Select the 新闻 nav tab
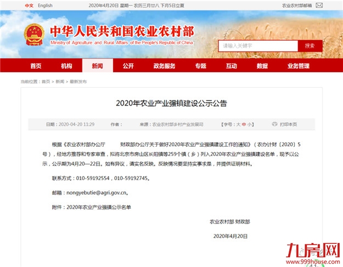 click(x=98, y=65)
